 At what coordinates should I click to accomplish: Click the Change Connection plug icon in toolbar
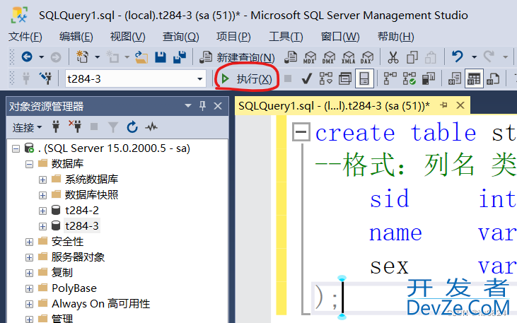tap(46, 78)
